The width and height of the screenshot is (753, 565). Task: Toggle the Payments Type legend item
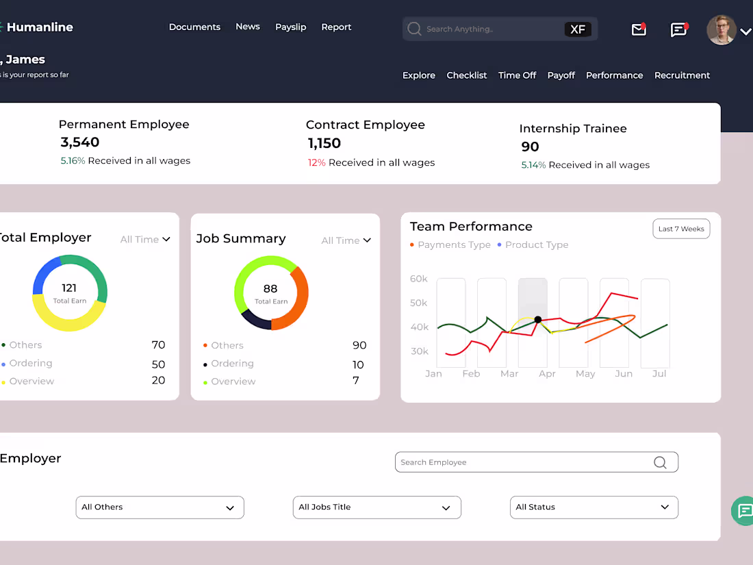tap(450, 244)
